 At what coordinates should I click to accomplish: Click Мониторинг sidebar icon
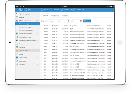click(x=17, y=61)
